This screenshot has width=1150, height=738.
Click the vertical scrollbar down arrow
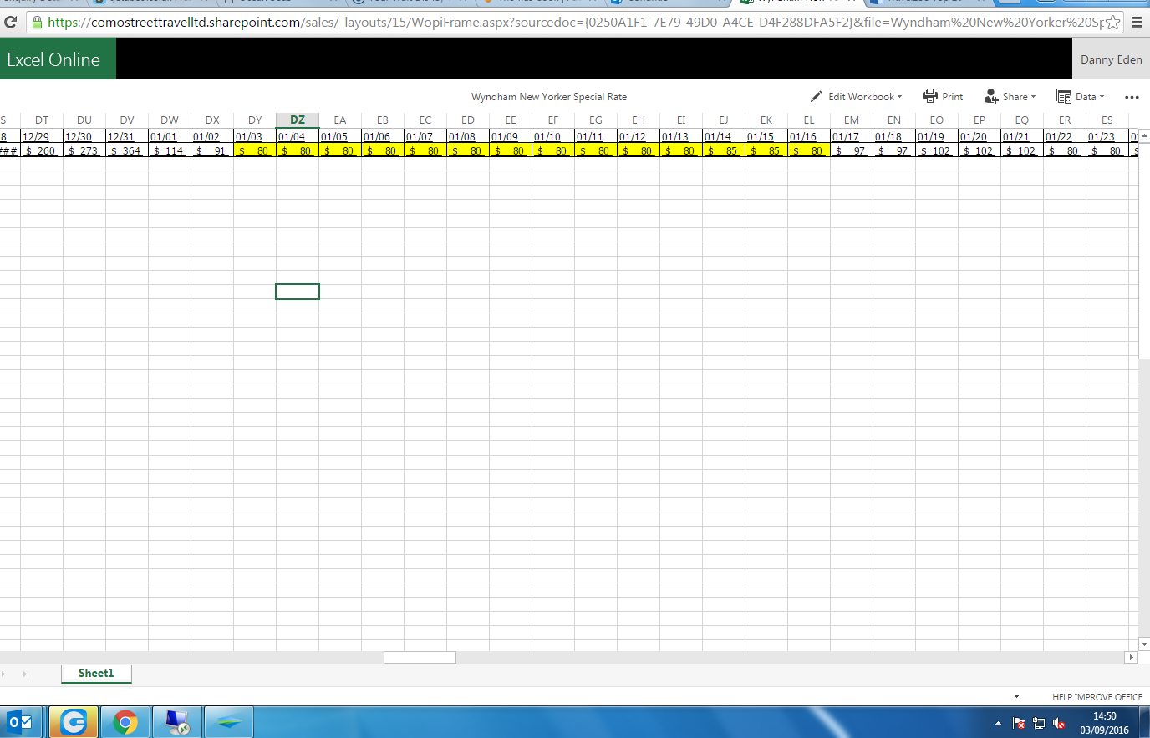tap(1144, 644)
